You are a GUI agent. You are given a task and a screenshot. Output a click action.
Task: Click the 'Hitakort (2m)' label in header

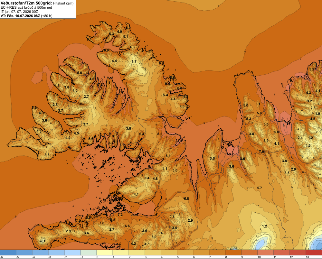coord(63,3)
